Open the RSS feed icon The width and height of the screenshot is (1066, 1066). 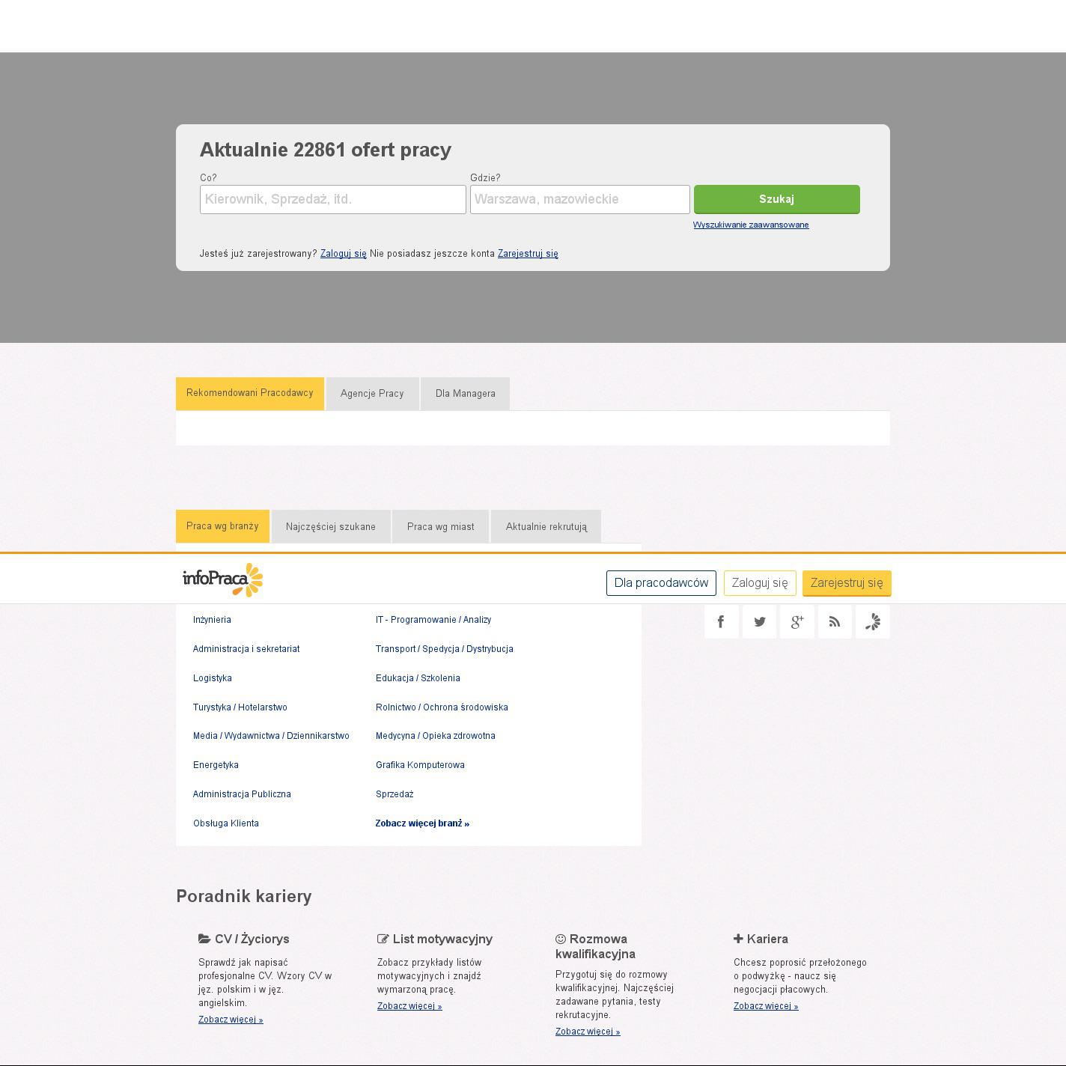[x=835, y=622]
